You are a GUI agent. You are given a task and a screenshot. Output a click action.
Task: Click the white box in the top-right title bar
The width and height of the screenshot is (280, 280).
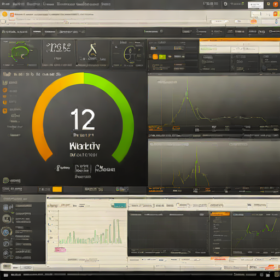point(255,5)
